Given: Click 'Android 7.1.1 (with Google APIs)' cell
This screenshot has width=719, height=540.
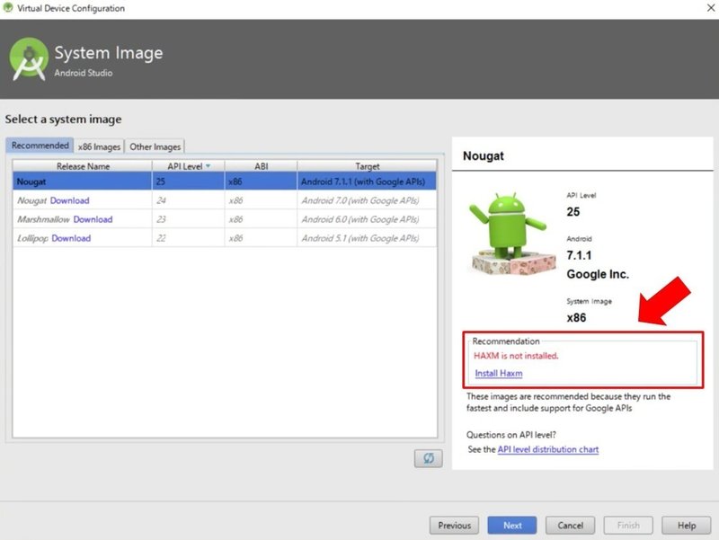Looking at the screenshot, I should click(367, 181).
